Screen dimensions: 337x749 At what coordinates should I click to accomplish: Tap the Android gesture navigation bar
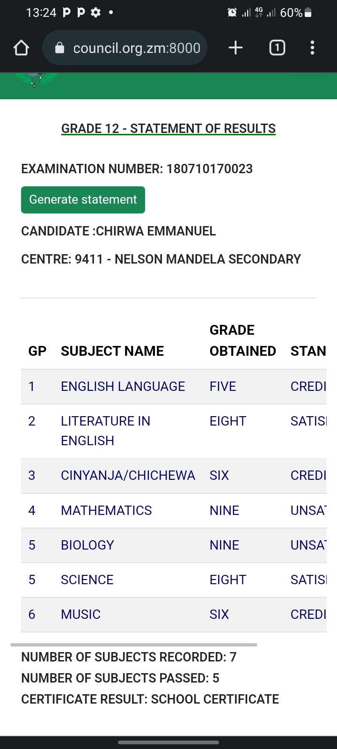pyautogui.click(x=168, y=742)
